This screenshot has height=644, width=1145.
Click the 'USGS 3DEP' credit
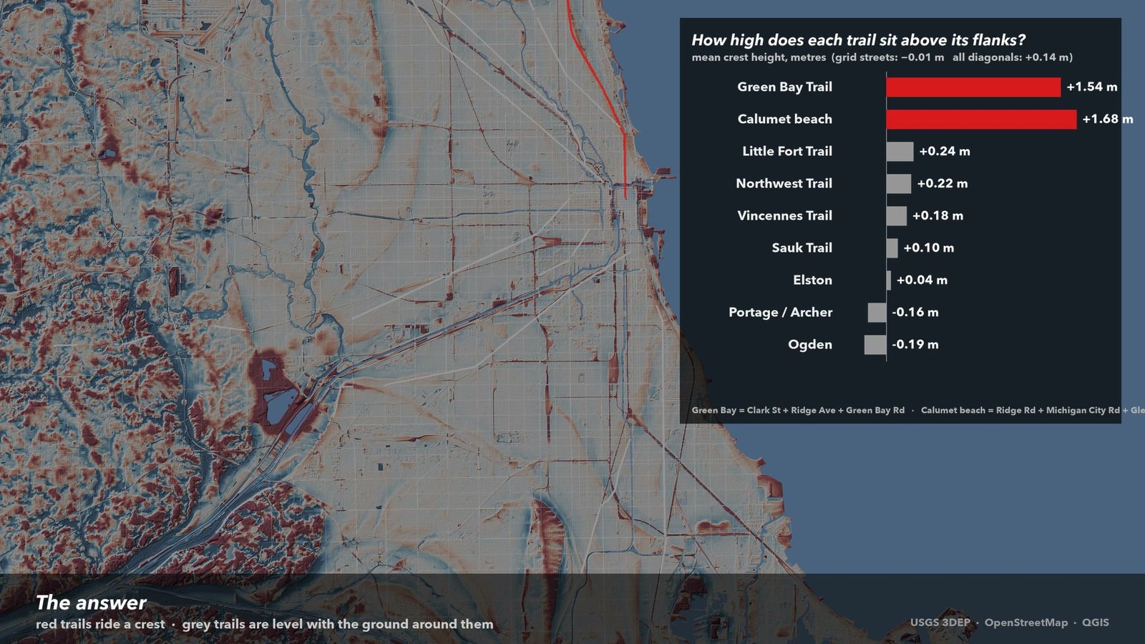(x=940, y=623)
